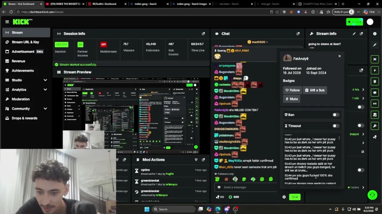Open the Instant setting chevron
382x214 pixels.
point(363,134)
